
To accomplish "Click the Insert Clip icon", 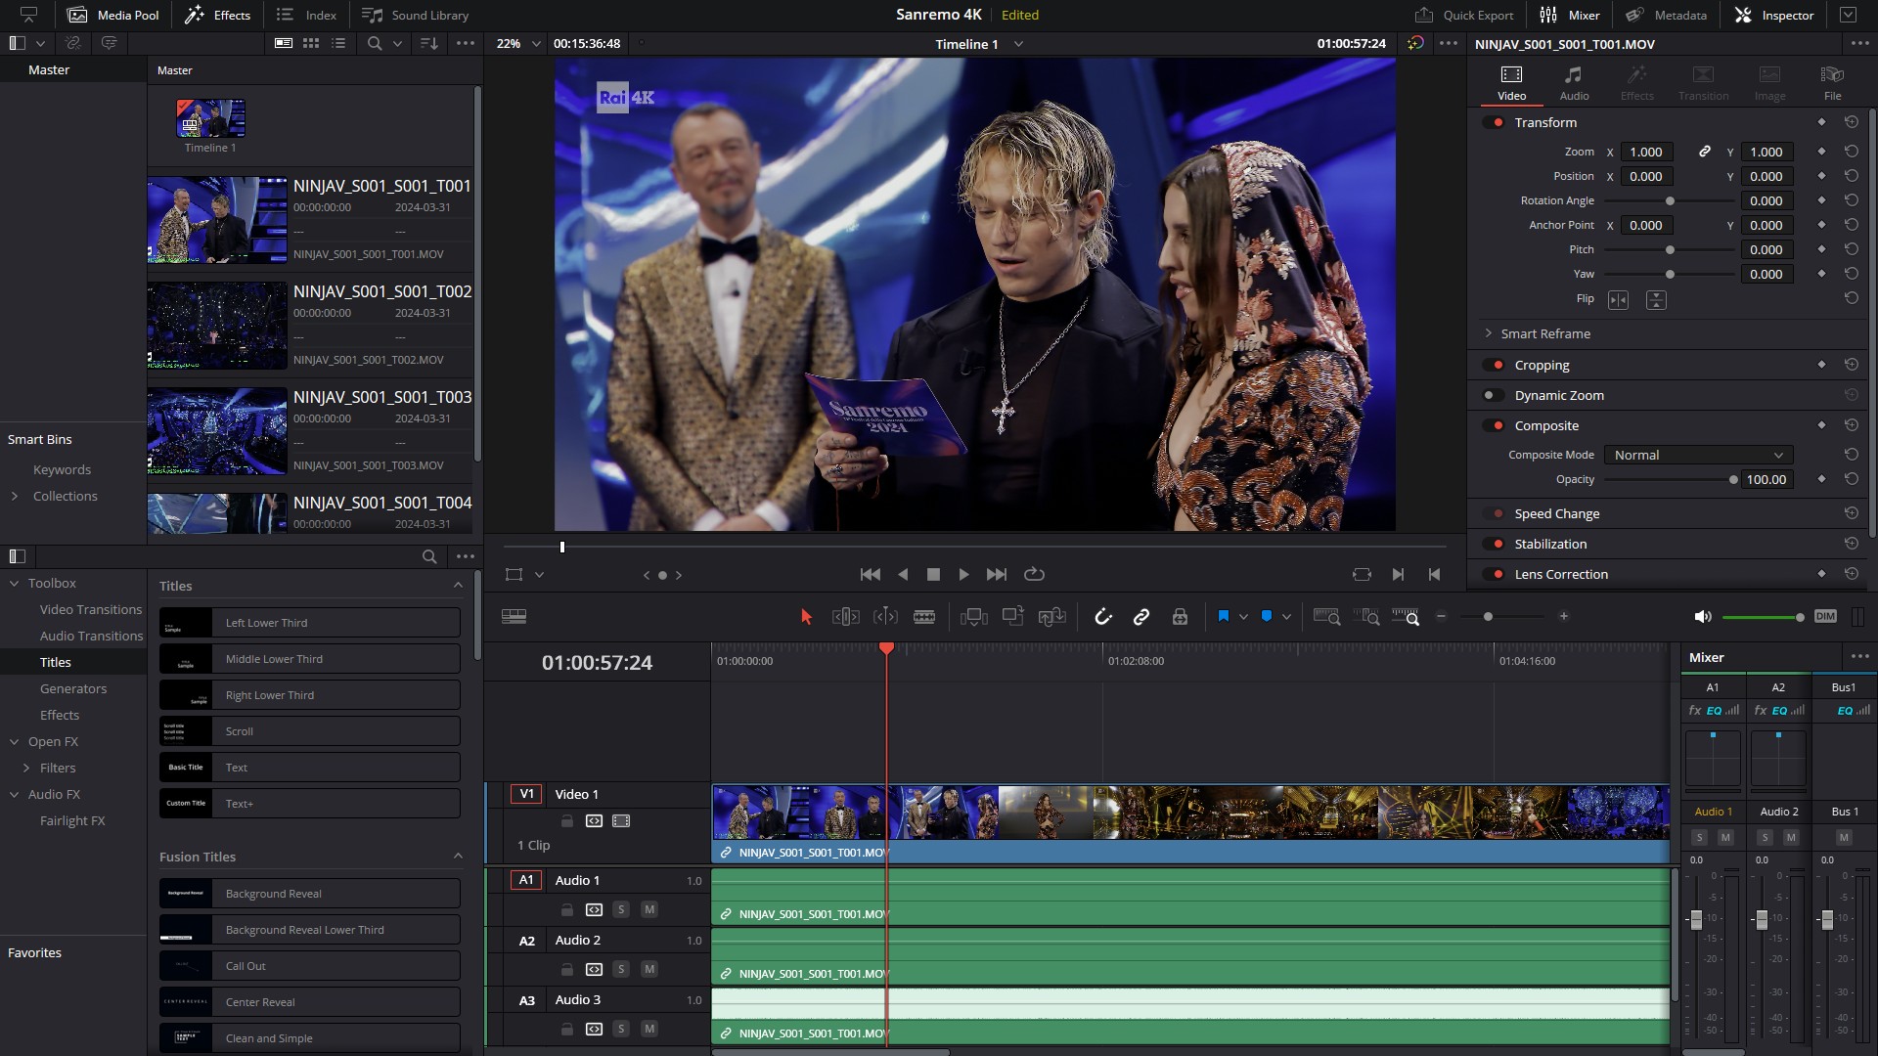I will (x=974, y=617).
